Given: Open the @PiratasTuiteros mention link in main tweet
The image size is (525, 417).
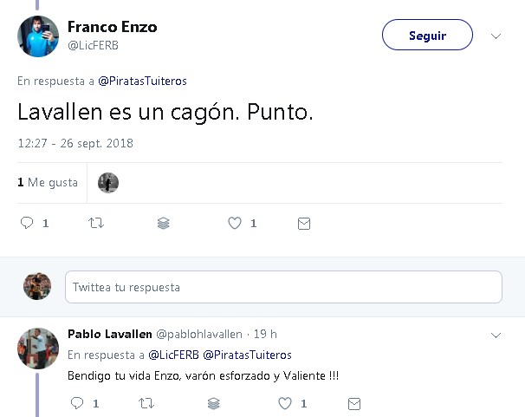Looking at the screenshot, I should (142, 81).
